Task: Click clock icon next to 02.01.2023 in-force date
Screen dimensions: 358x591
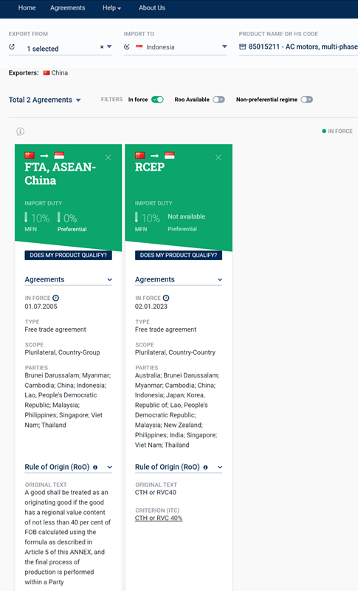Action: point(166,298)
